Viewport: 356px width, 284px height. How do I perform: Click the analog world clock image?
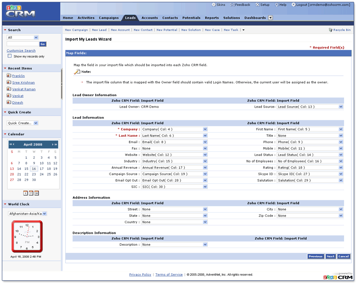point(27,236)
